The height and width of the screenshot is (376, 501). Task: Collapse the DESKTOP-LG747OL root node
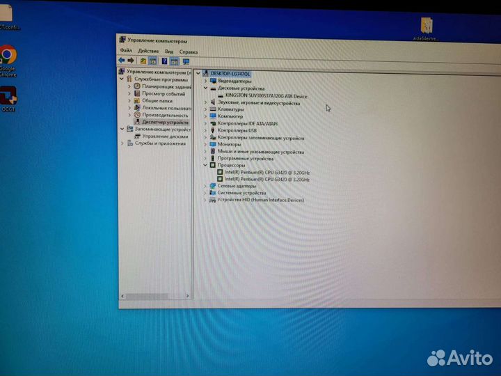tap(198, 74)
